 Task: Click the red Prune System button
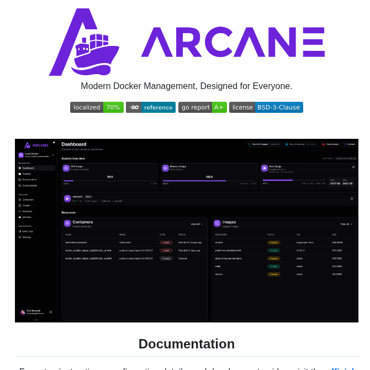click(x=330, y=144)
